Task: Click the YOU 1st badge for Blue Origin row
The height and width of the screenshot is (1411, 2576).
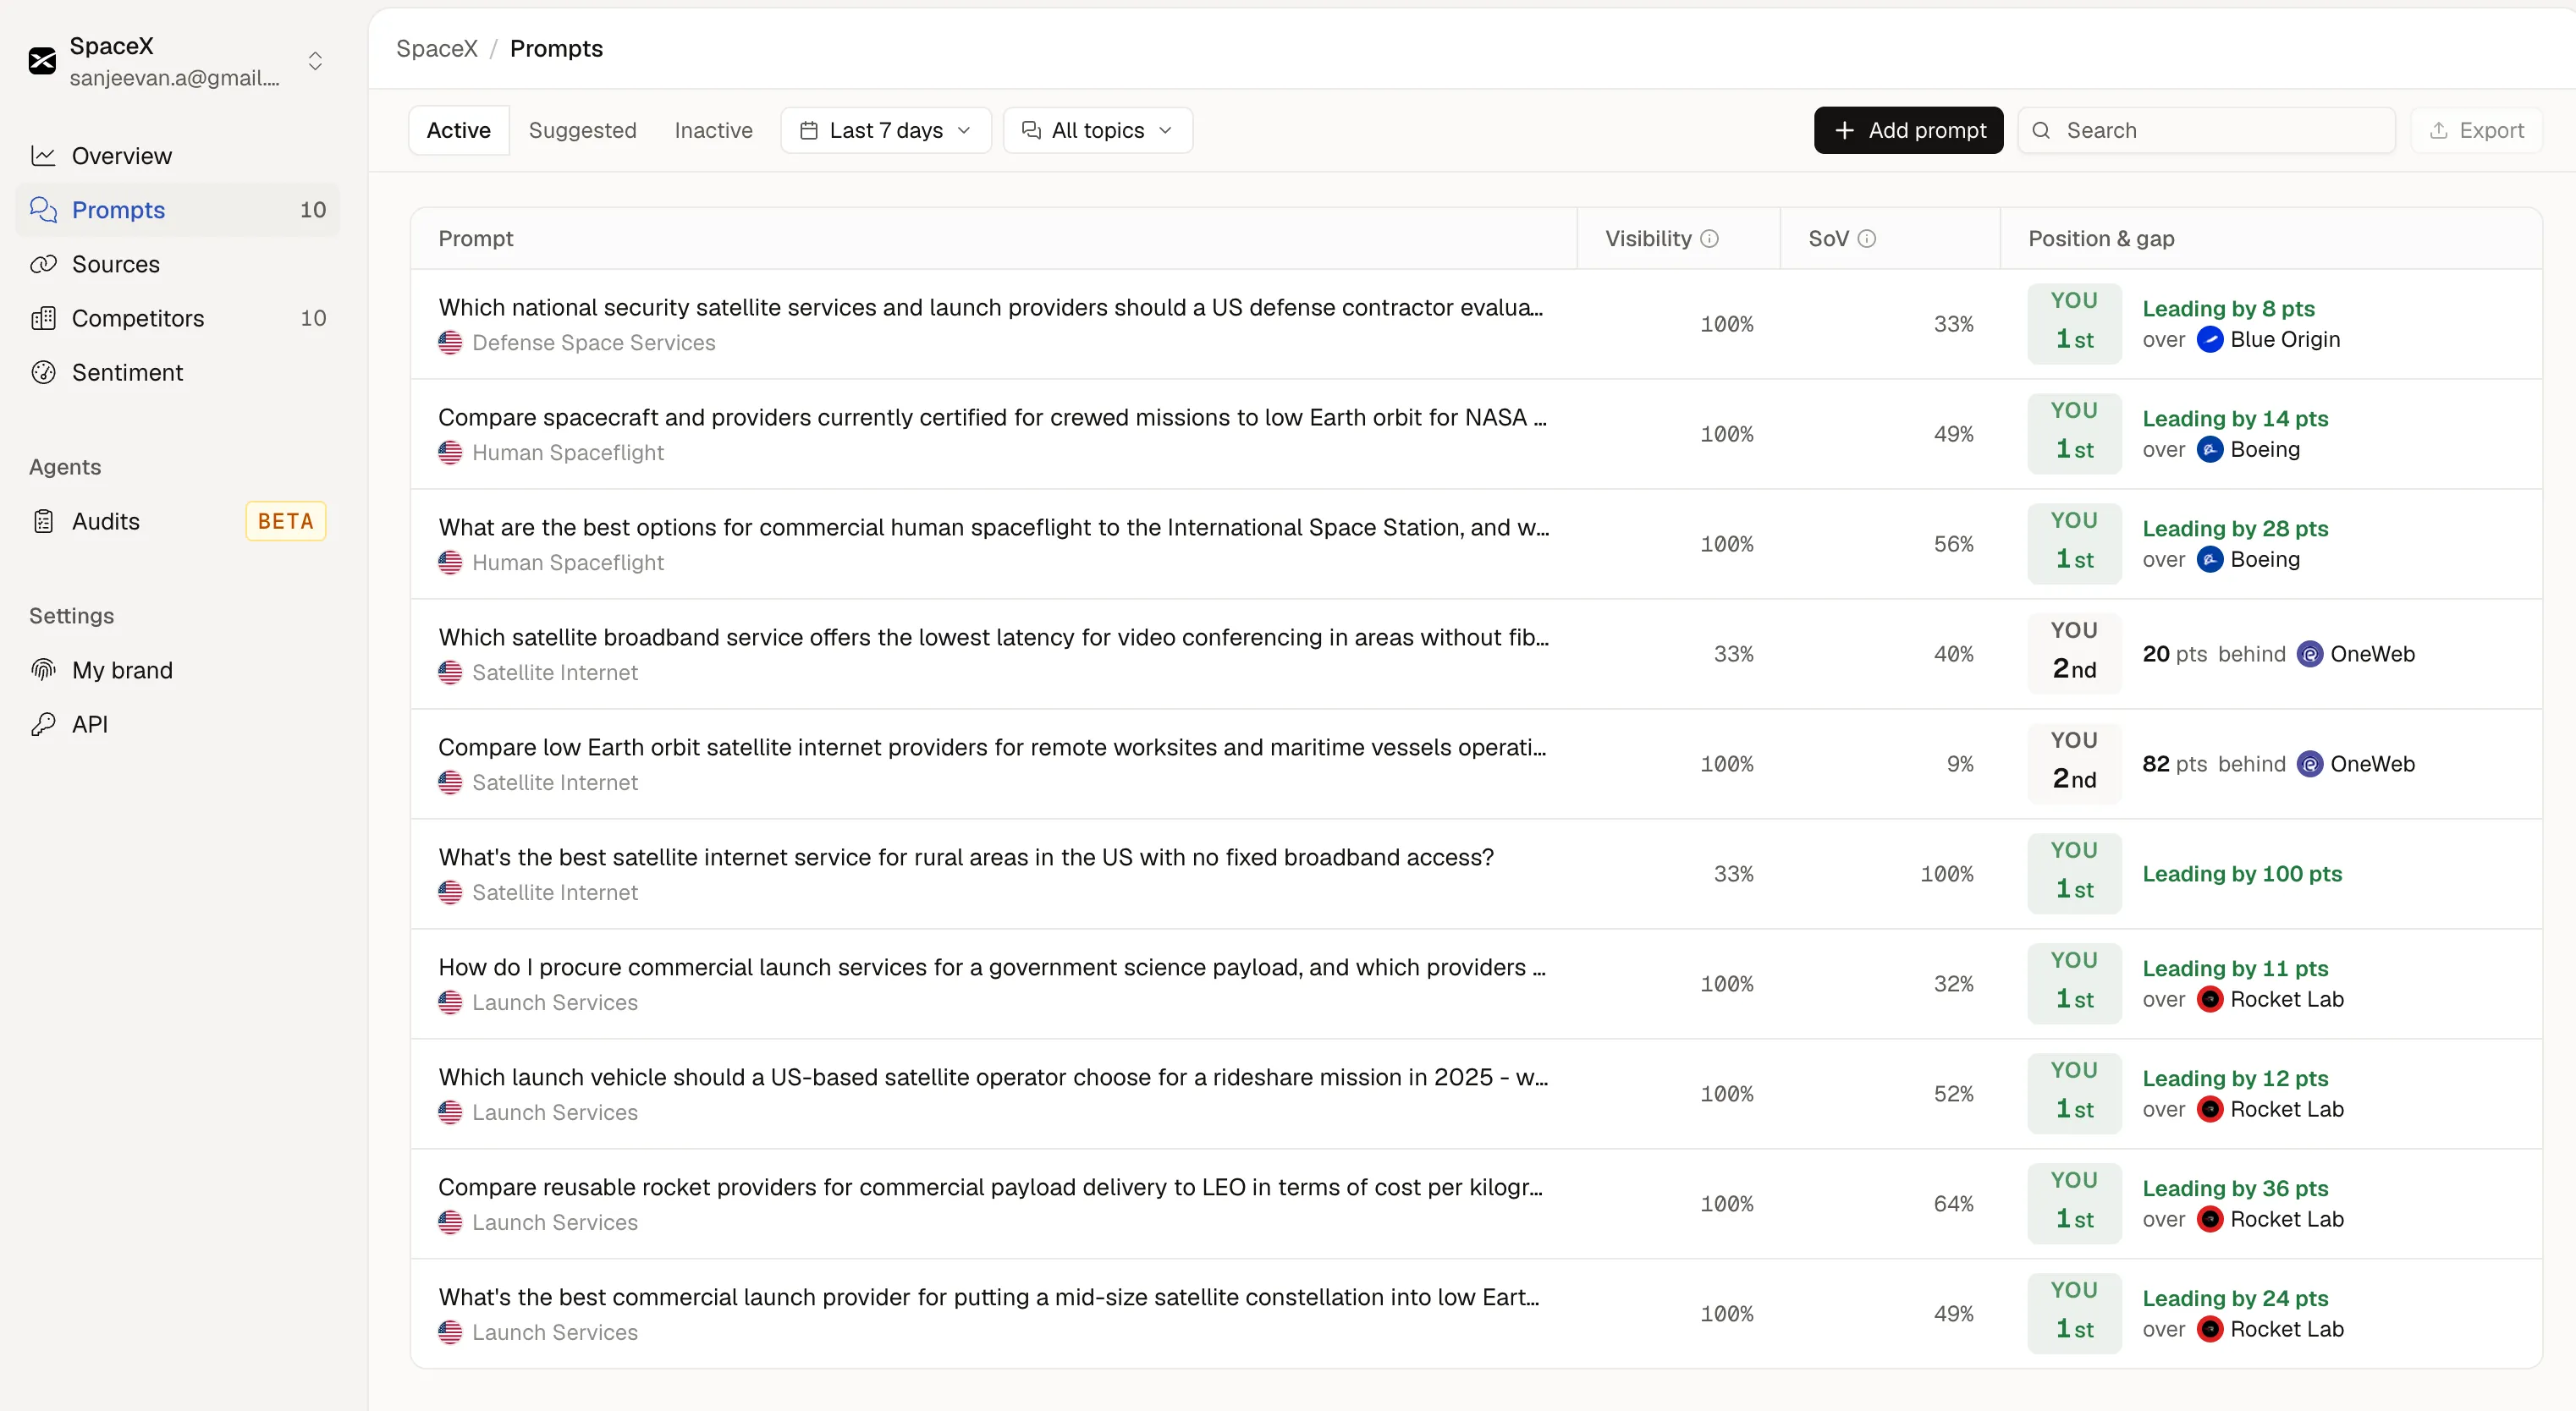Action: (x=2074, y=324)
